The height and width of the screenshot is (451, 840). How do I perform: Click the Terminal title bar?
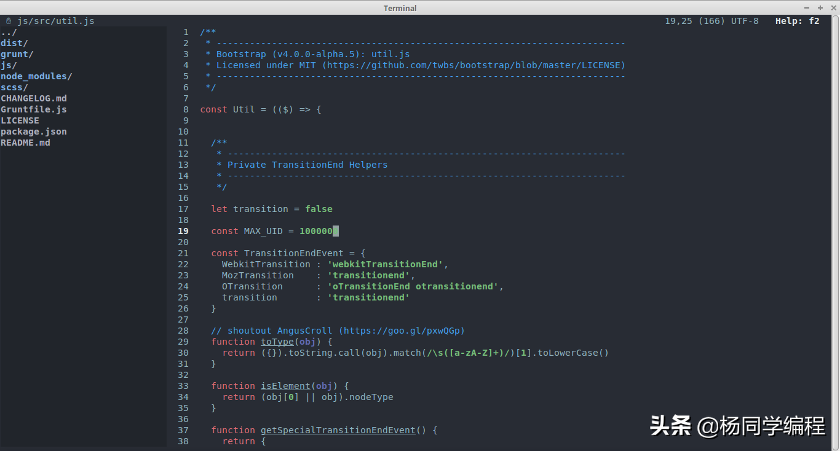[400, 7]
